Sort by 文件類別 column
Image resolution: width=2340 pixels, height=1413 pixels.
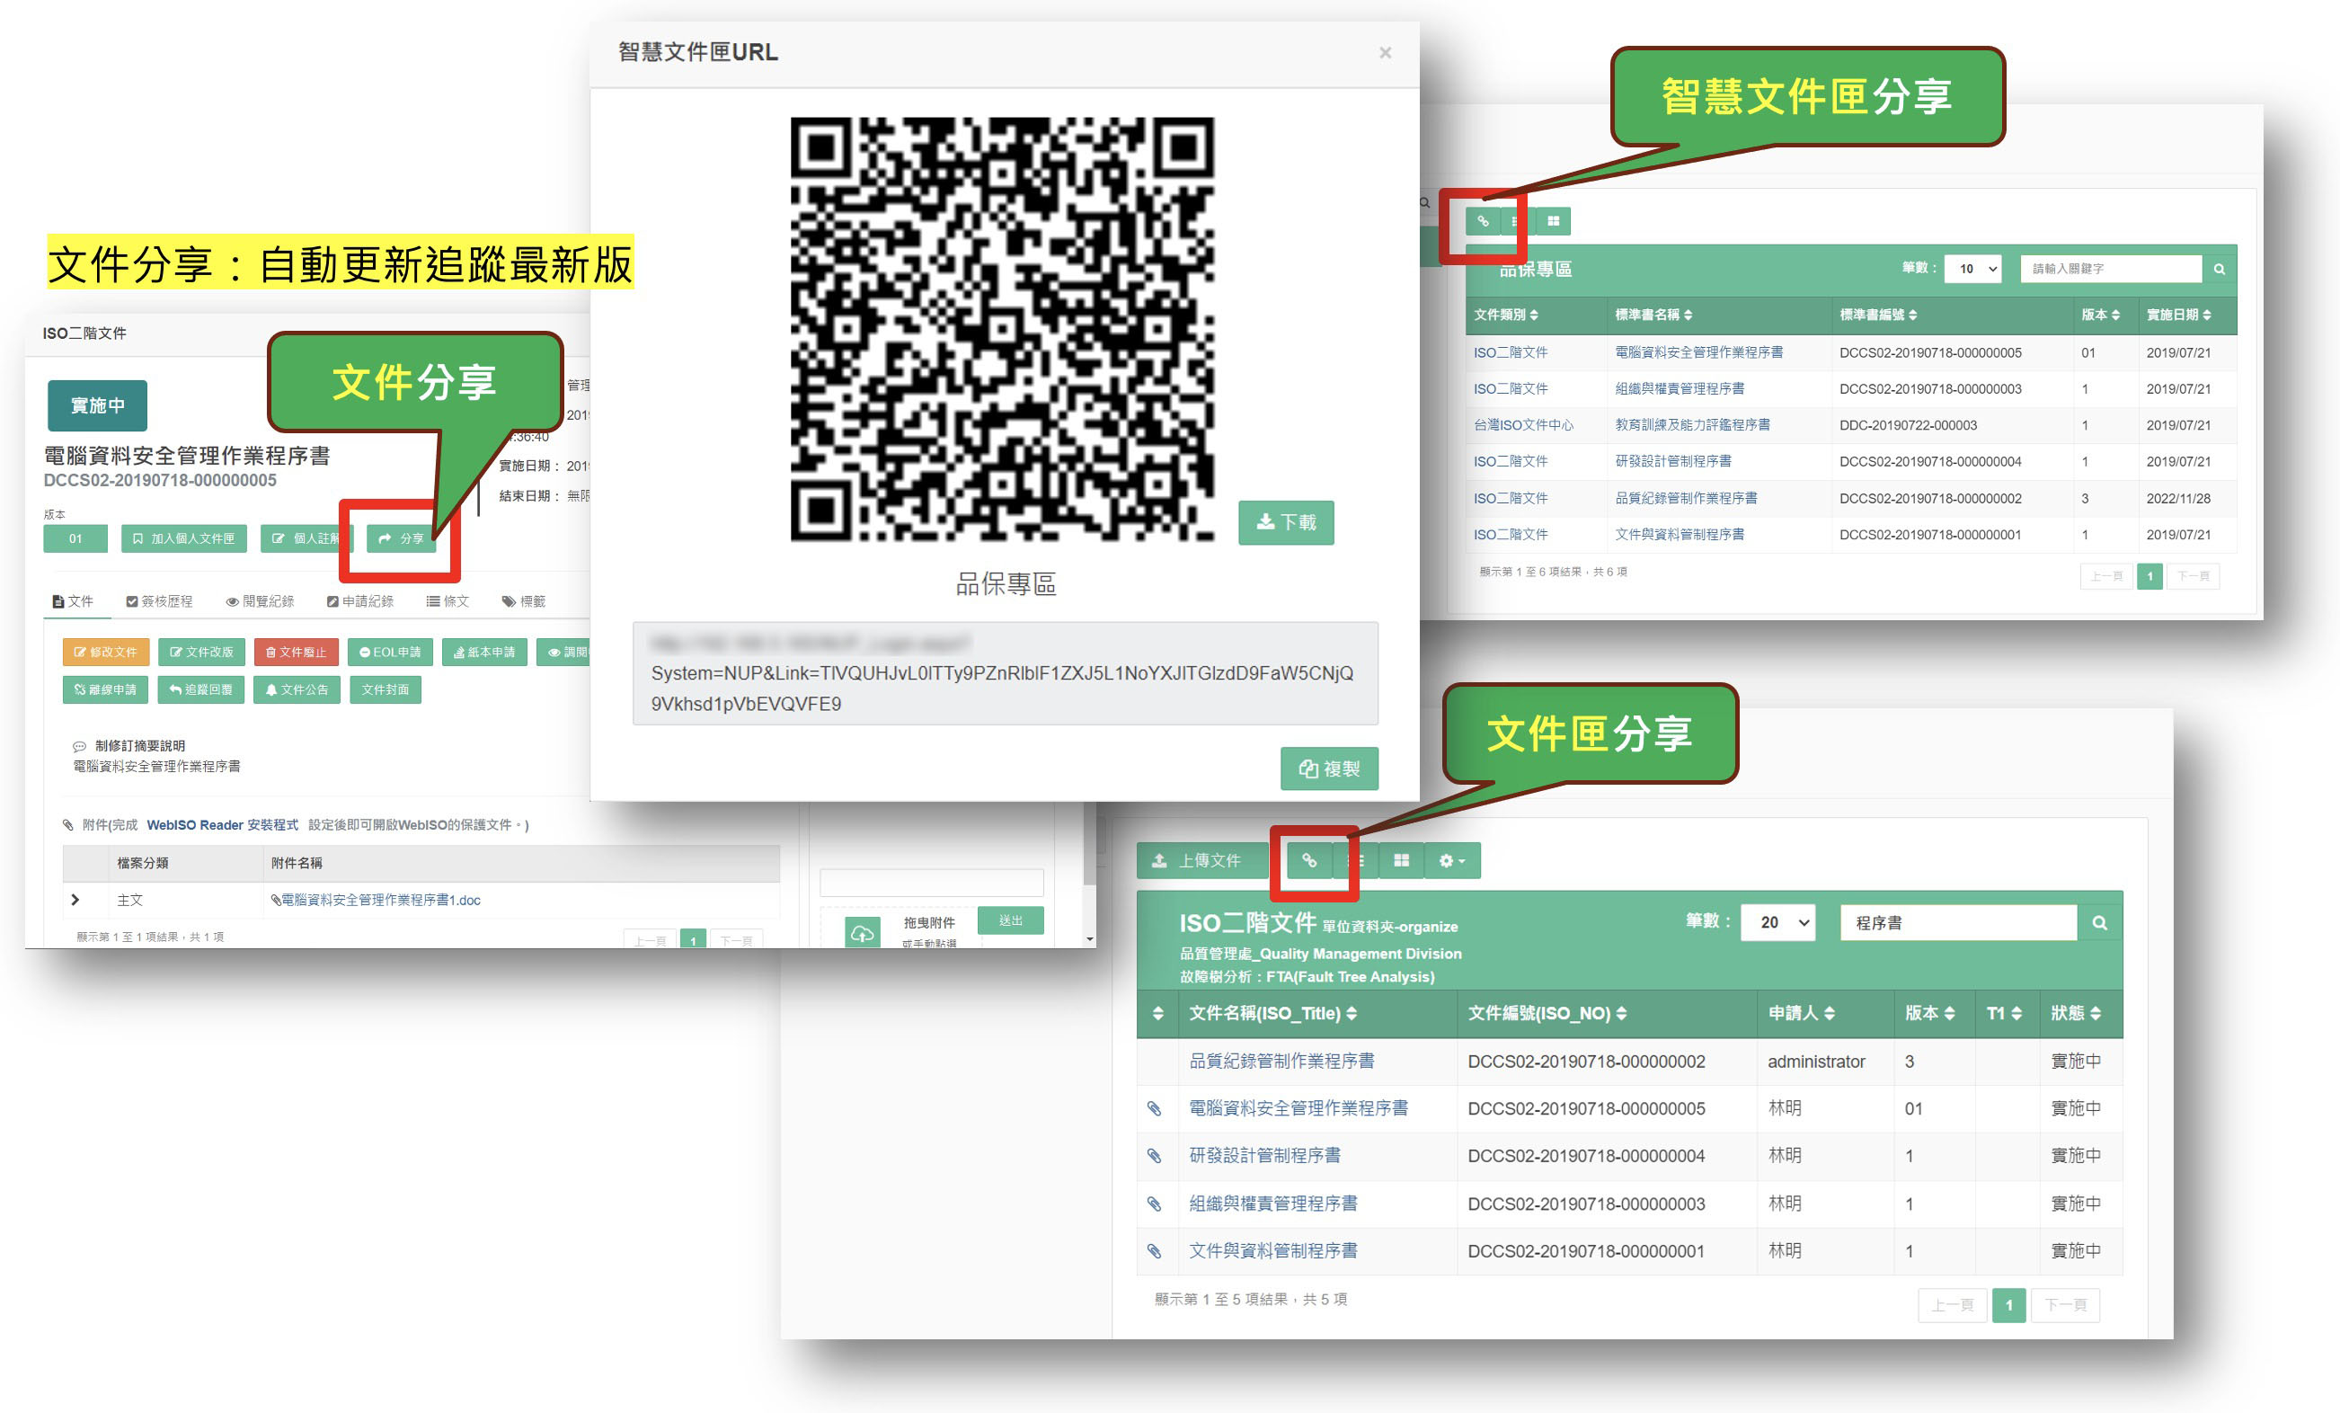click(1505, 315)
